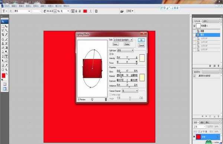The height and width of the screenshot is (144, 223).
Task: Select the Type tool in toolbox
Action: point(6,57)
